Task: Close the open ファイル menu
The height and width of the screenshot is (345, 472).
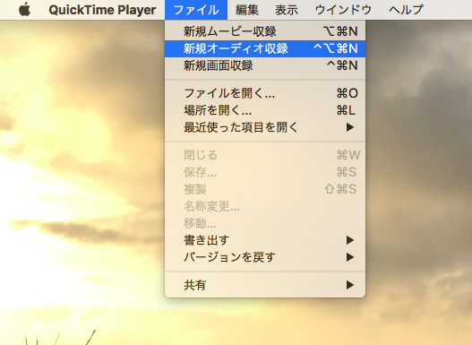Action: click(196, 10)
